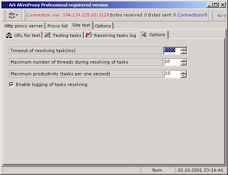
Task: Decrease timeout of resolving task value
Action: [x=184, y=52]
